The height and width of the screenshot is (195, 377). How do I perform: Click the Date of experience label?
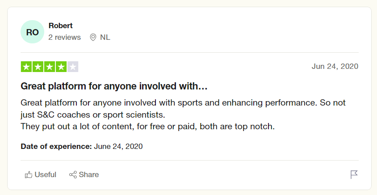pyautogui.click(x=56, y=146)
